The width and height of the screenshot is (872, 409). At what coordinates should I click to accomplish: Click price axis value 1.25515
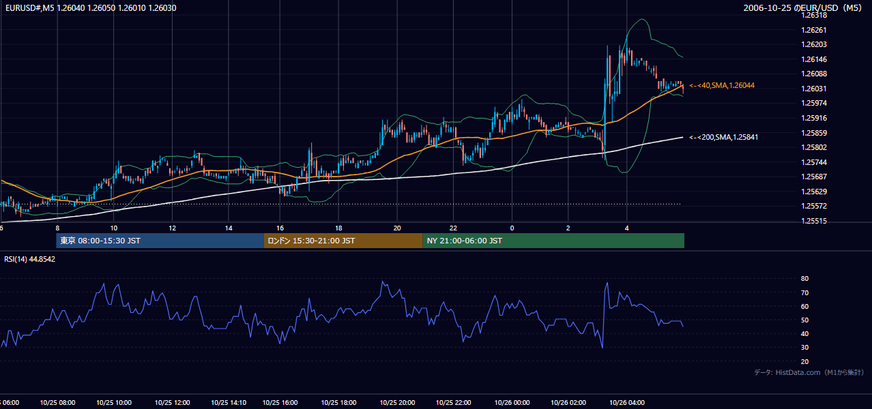coord(814,221)
